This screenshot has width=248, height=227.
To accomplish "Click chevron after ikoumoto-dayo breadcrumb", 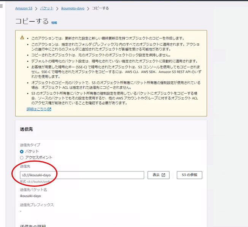I will [x=88, y=8].
